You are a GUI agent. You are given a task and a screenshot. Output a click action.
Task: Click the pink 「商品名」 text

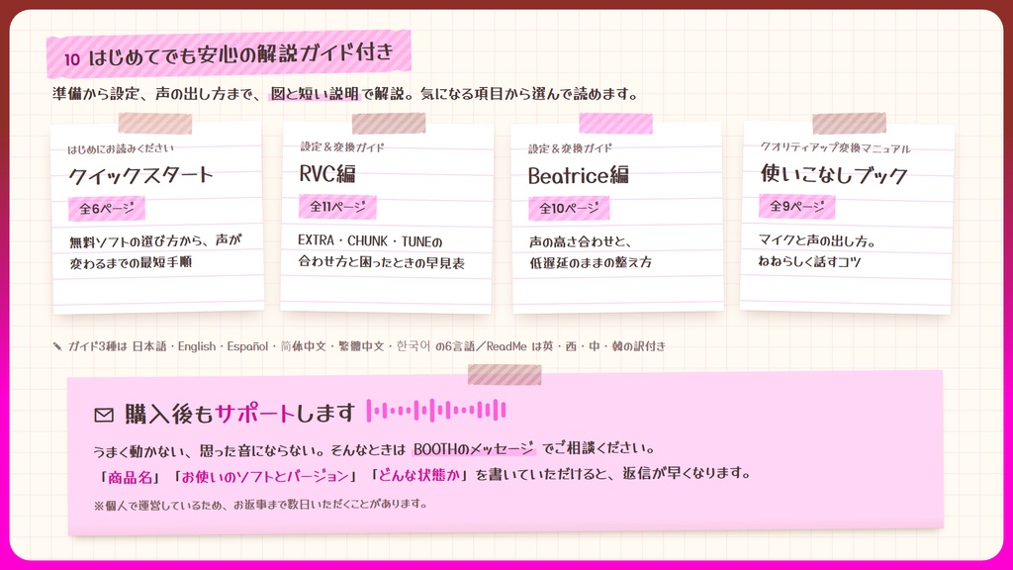130,477
